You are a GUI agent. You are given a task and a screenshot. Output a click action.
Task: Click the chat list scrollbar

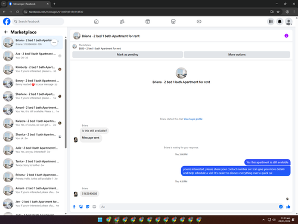pos(66,94)
